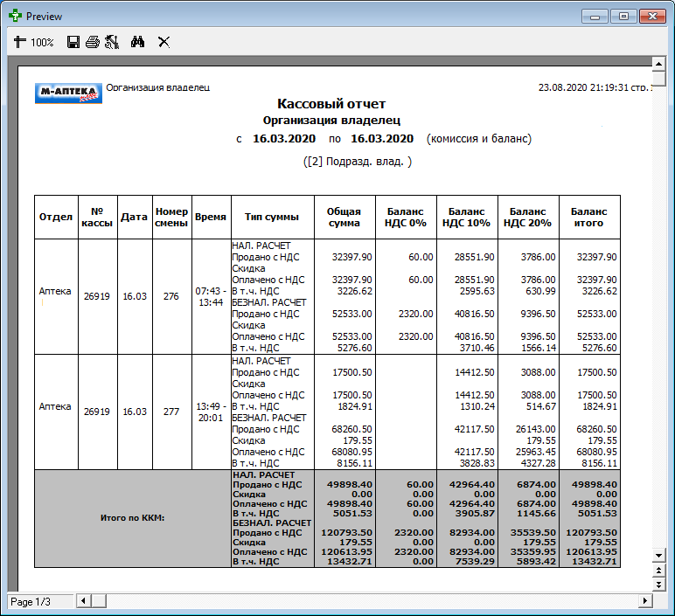
Task: Click the vertical scrollbar thumb
Action: (x=658, y=80)
